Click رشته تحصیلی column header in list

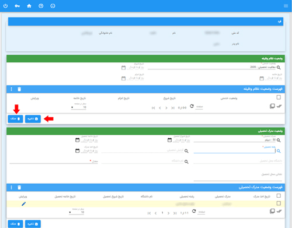tap(187, 197)
